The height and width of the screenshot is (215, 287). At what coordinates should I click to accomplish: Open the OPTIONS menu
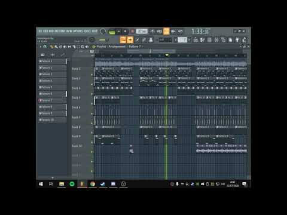(78, 31)
